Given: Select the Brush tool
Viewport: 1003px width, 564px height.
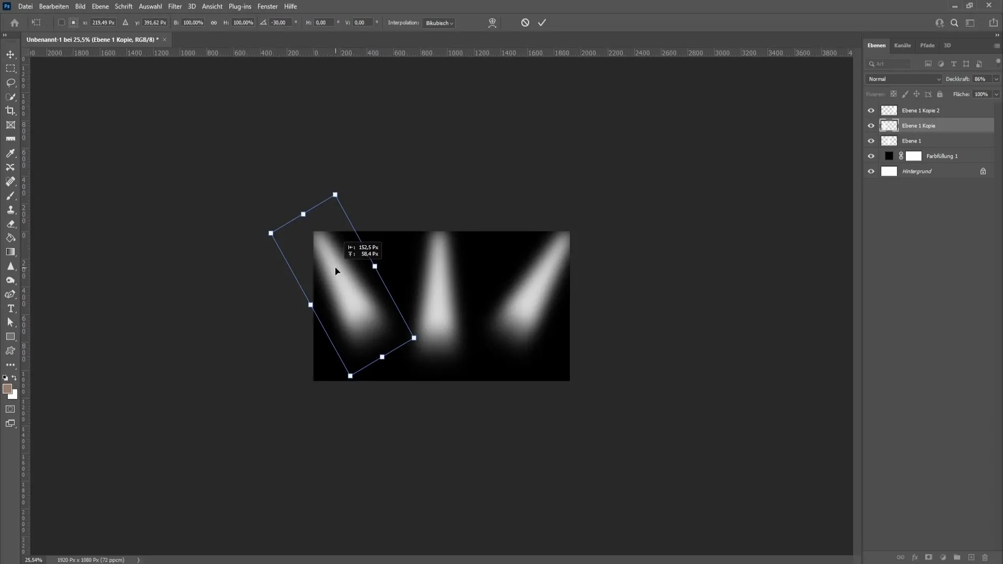Looking at the screenshot, I should pyautogui.click(x=10, y=195).
